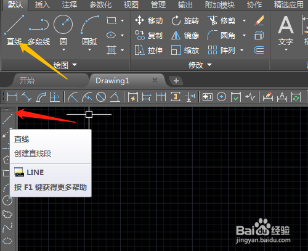This screenshot has width=308, height=251.
Task: Click the Arc length dimension icon
Action: [x=41, y=97]
